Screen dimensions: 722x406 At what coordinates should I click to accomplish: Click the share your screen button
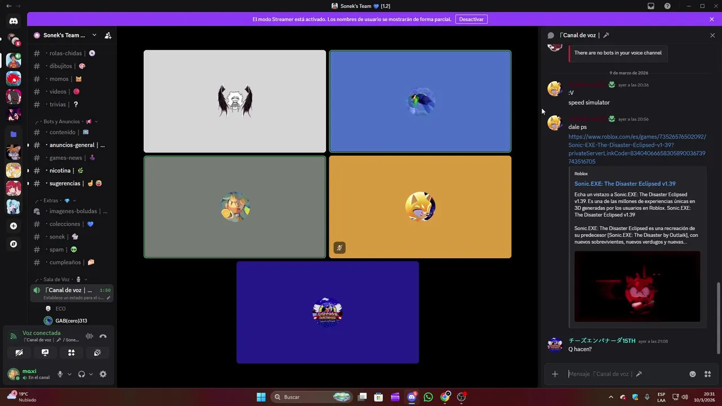point(45,352)
